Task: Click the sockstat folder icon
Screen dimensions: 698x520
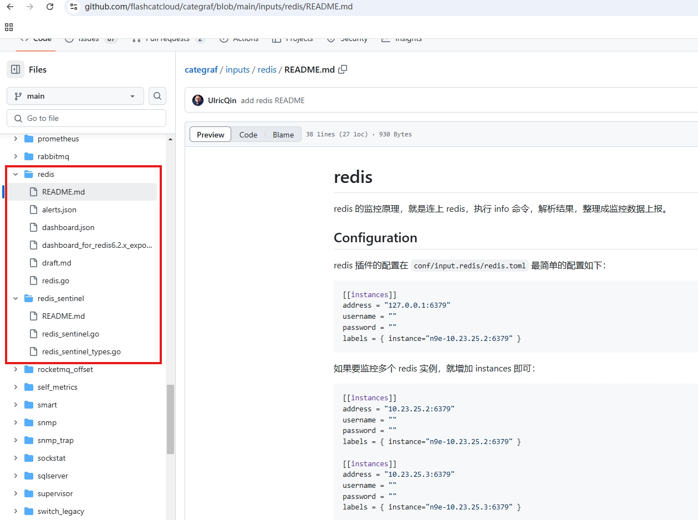Action: point(29,458)
